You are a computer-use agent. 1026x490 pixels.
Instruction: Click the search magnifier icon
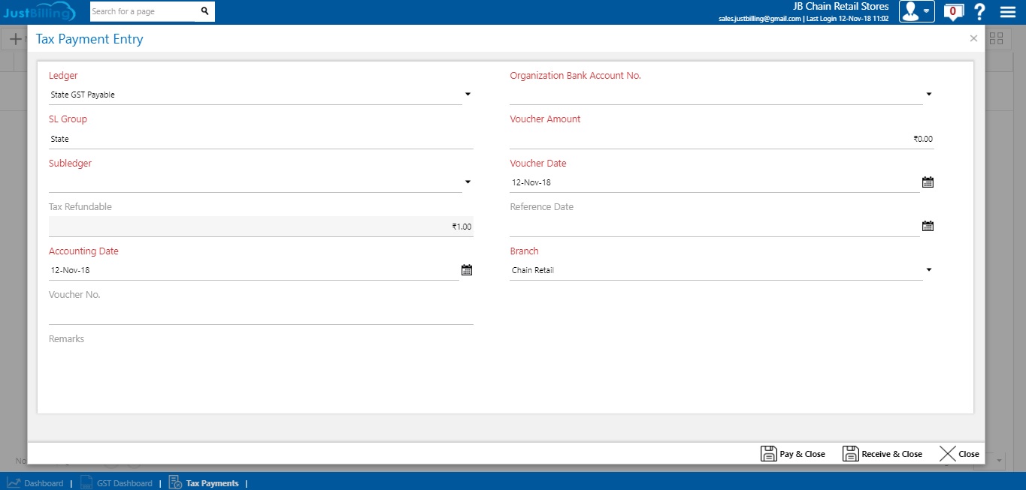[x=204, y=11]
